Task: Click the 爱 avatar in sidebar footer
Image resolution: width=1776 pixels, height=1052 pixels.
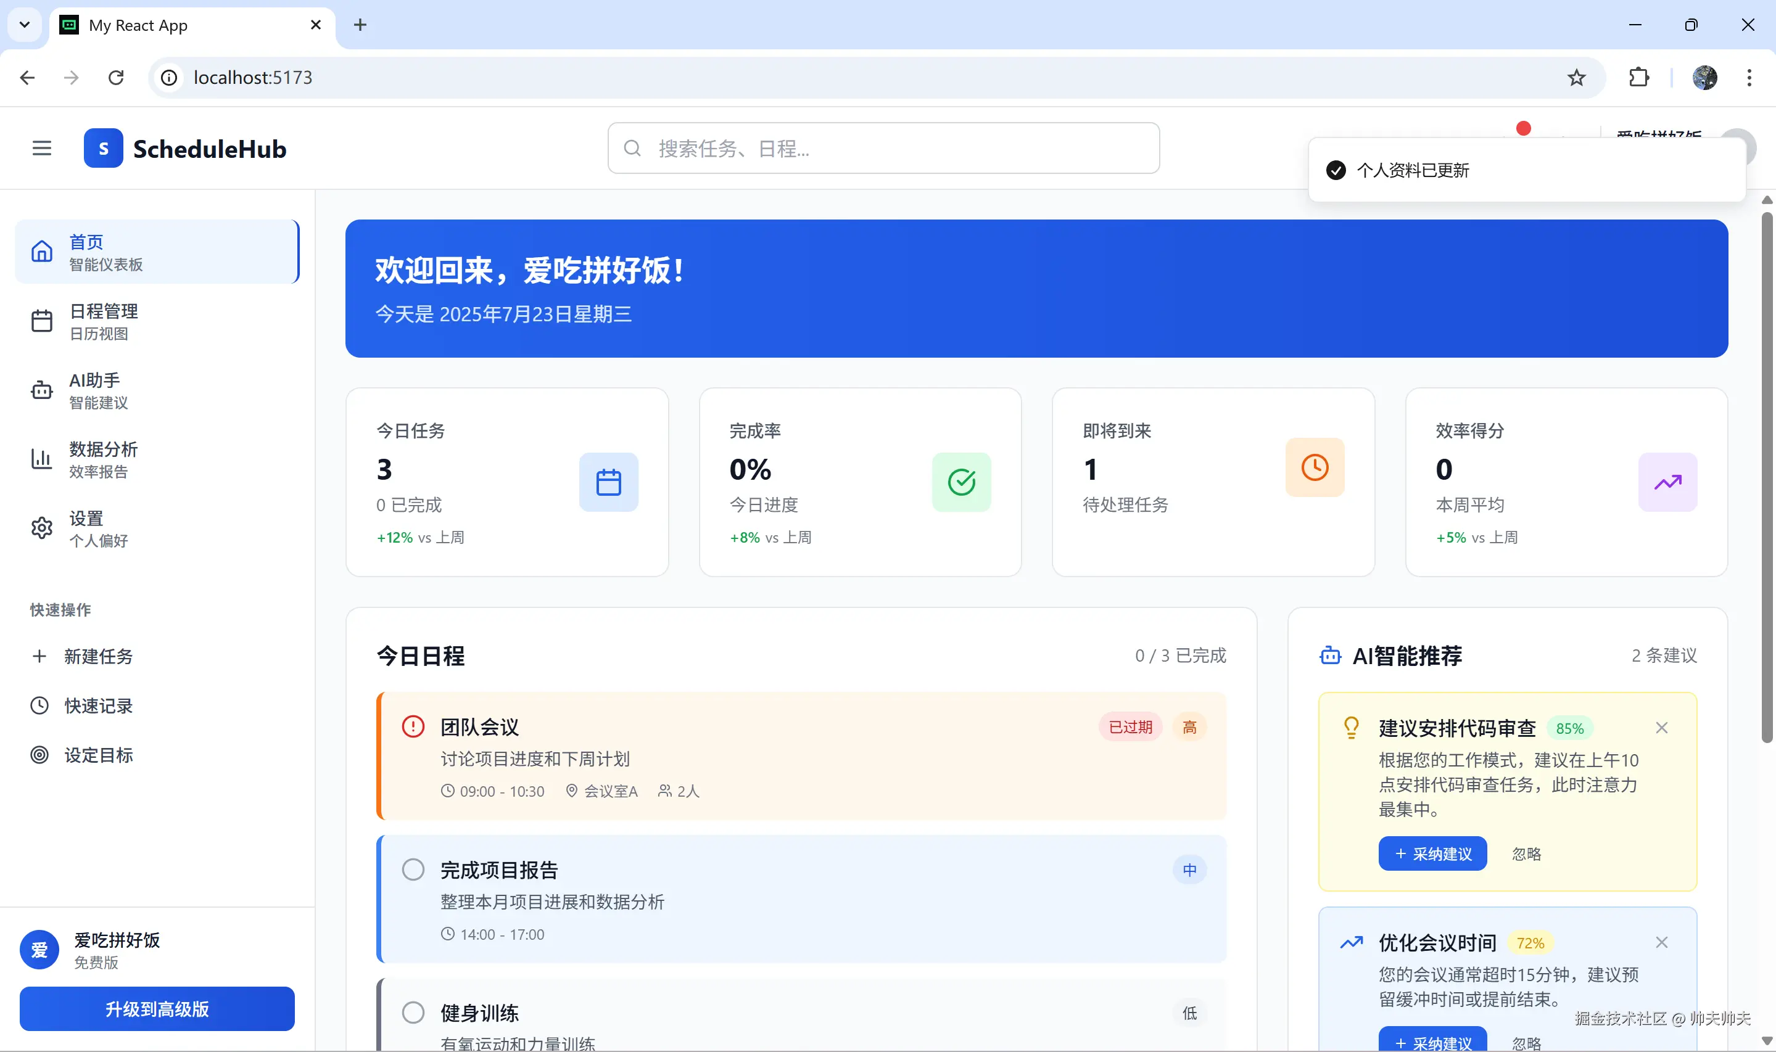Action: tap(39, 949)
